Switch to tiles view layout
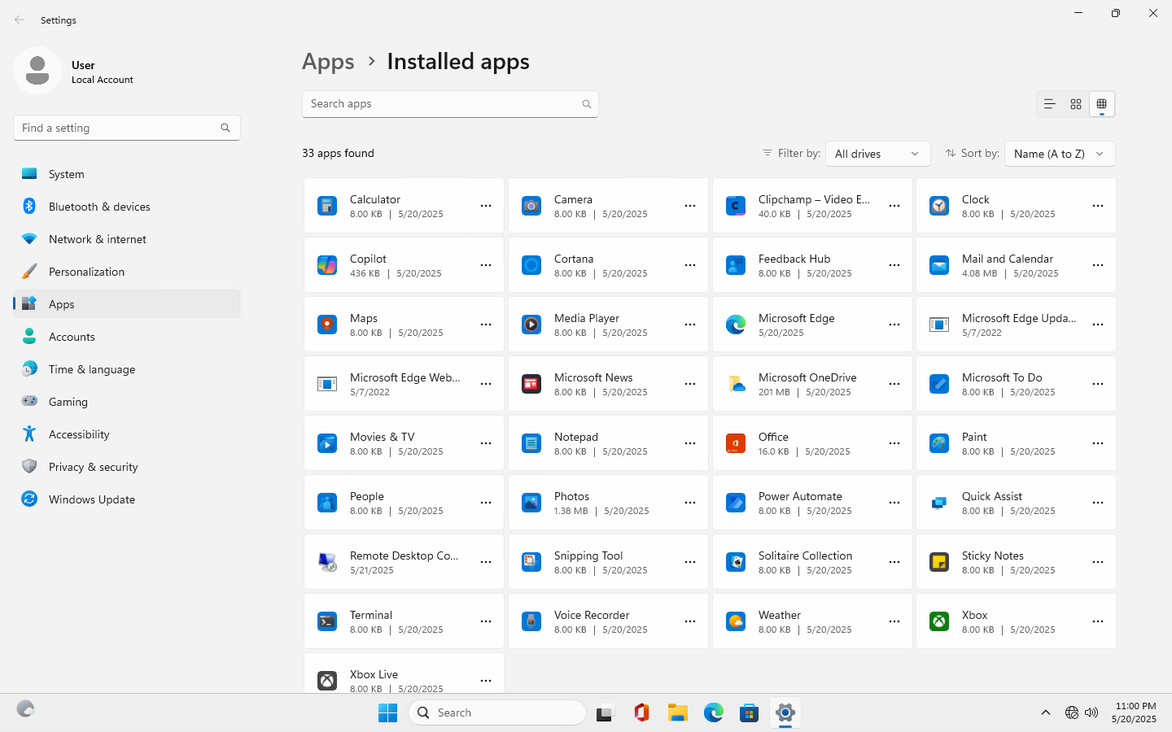The image size is (1172, 732). 1102,104
